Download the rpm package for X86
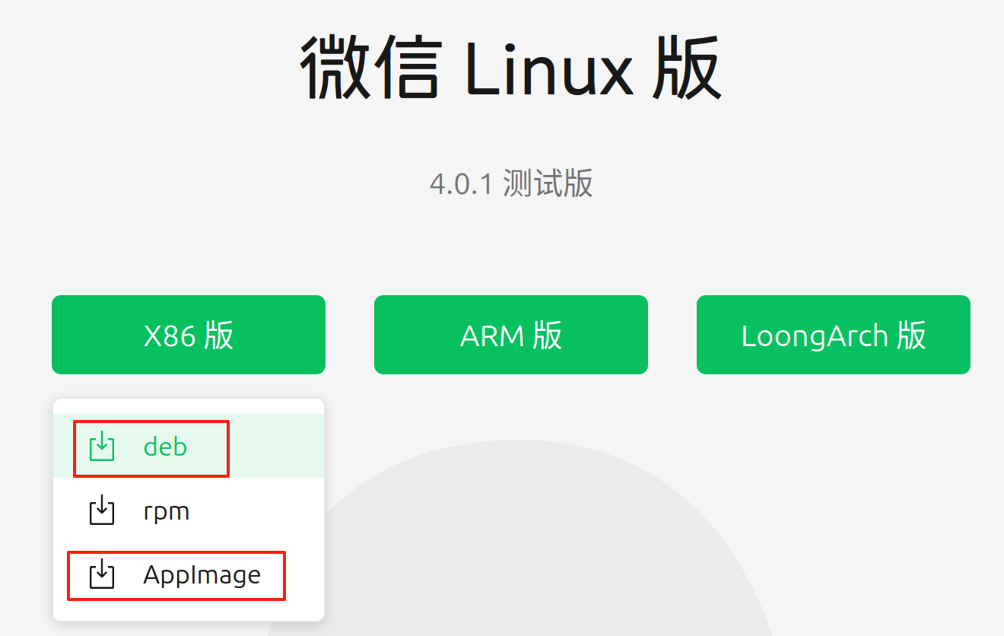This screenshot has width=1004, height=636. (167, 511)
